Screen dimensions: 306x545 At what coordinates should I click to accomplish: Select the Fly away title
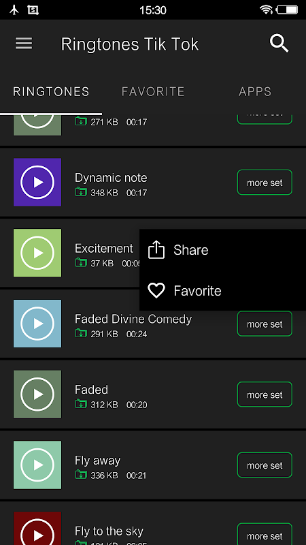[x=97, y=461]
